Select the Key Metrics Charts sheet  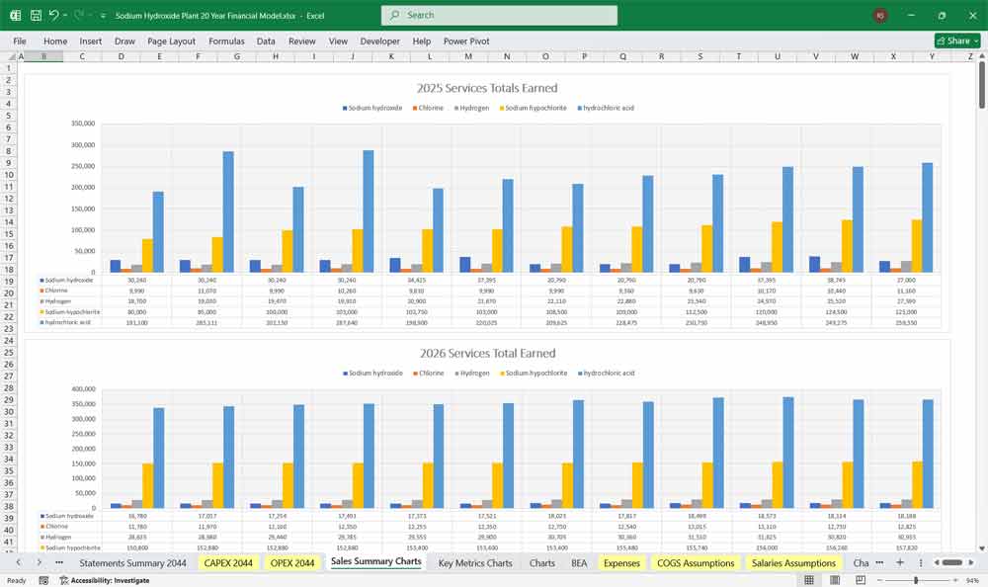point(475,562)
